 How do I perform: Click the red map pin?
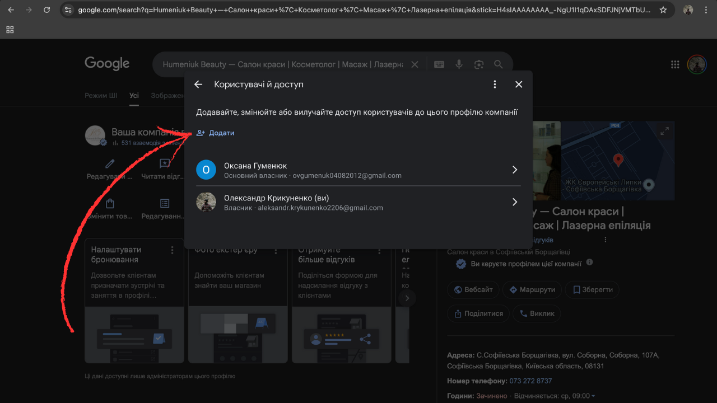(x=618, y=161)
